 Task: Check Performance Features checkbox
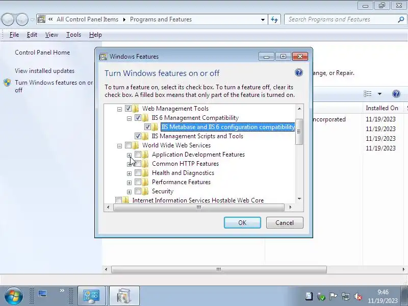138,182
